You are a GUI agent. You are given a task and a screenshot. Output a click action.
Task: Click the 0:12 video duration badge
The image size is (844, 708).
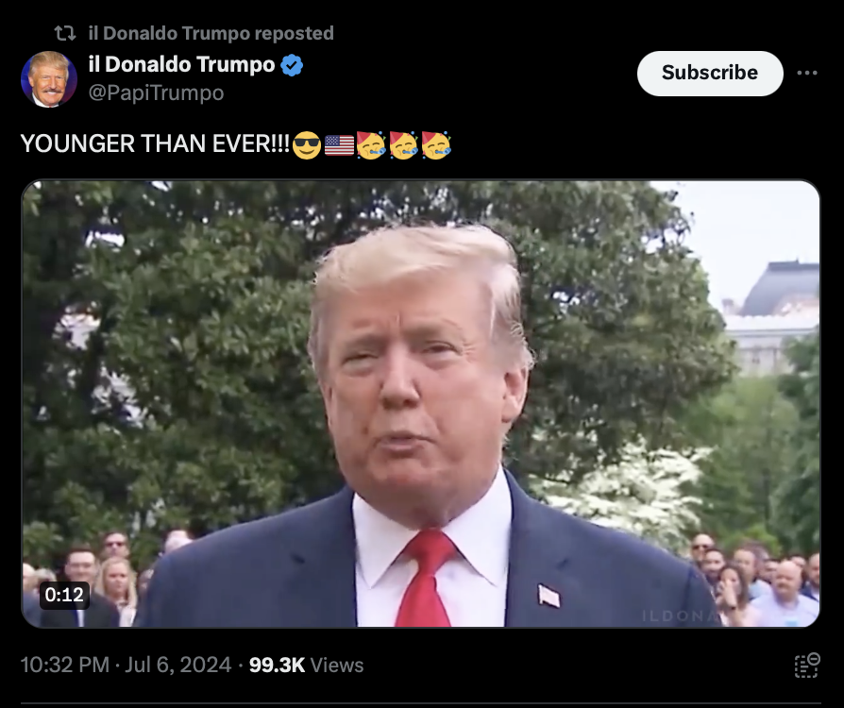(64, 595)
